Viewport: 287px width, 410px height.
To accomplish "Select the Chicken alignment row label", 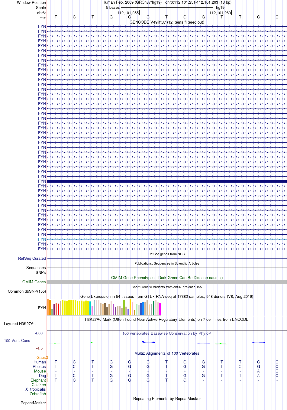I will coord(39,385).
